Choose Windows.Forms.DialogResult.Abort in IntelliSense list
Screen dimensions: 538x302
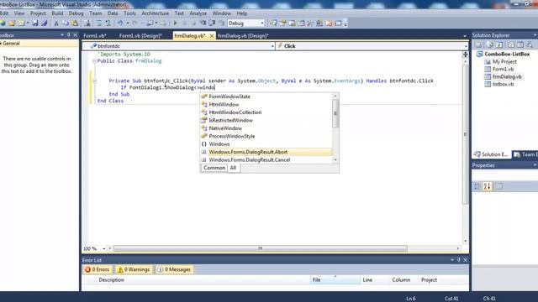click(x=266, y=152)
